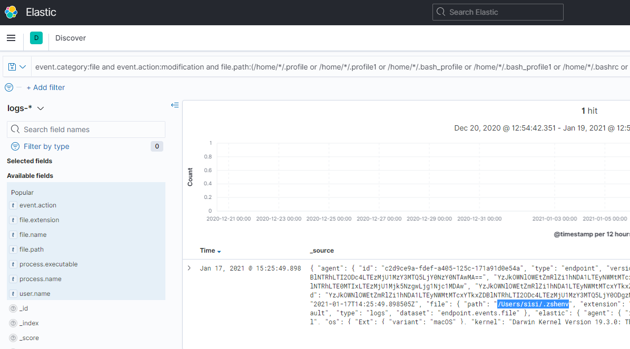Collapse the fields sidebar using the arrow icon
The image size is (630, 349).
(175, 105)
